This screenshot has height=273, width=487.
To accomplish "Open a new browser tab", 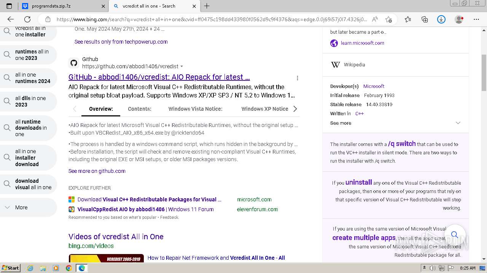I will pos(207,6).
